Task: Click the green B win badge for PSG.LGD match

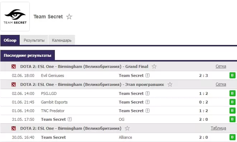Action: 232,93
